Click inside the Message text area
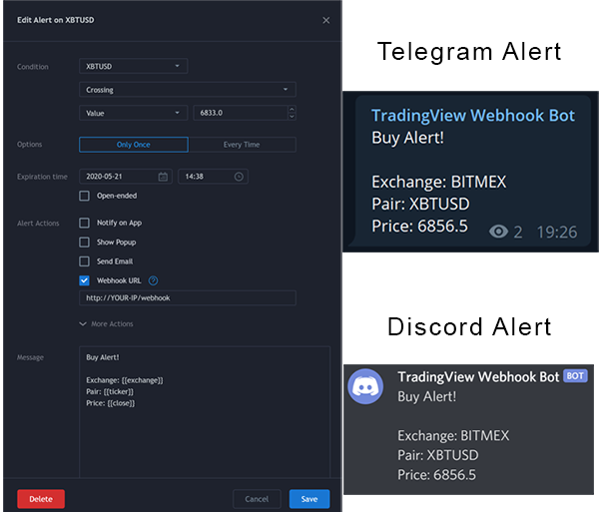The height and width of the screenshot is (512, 599). click(x=205, y=411)
